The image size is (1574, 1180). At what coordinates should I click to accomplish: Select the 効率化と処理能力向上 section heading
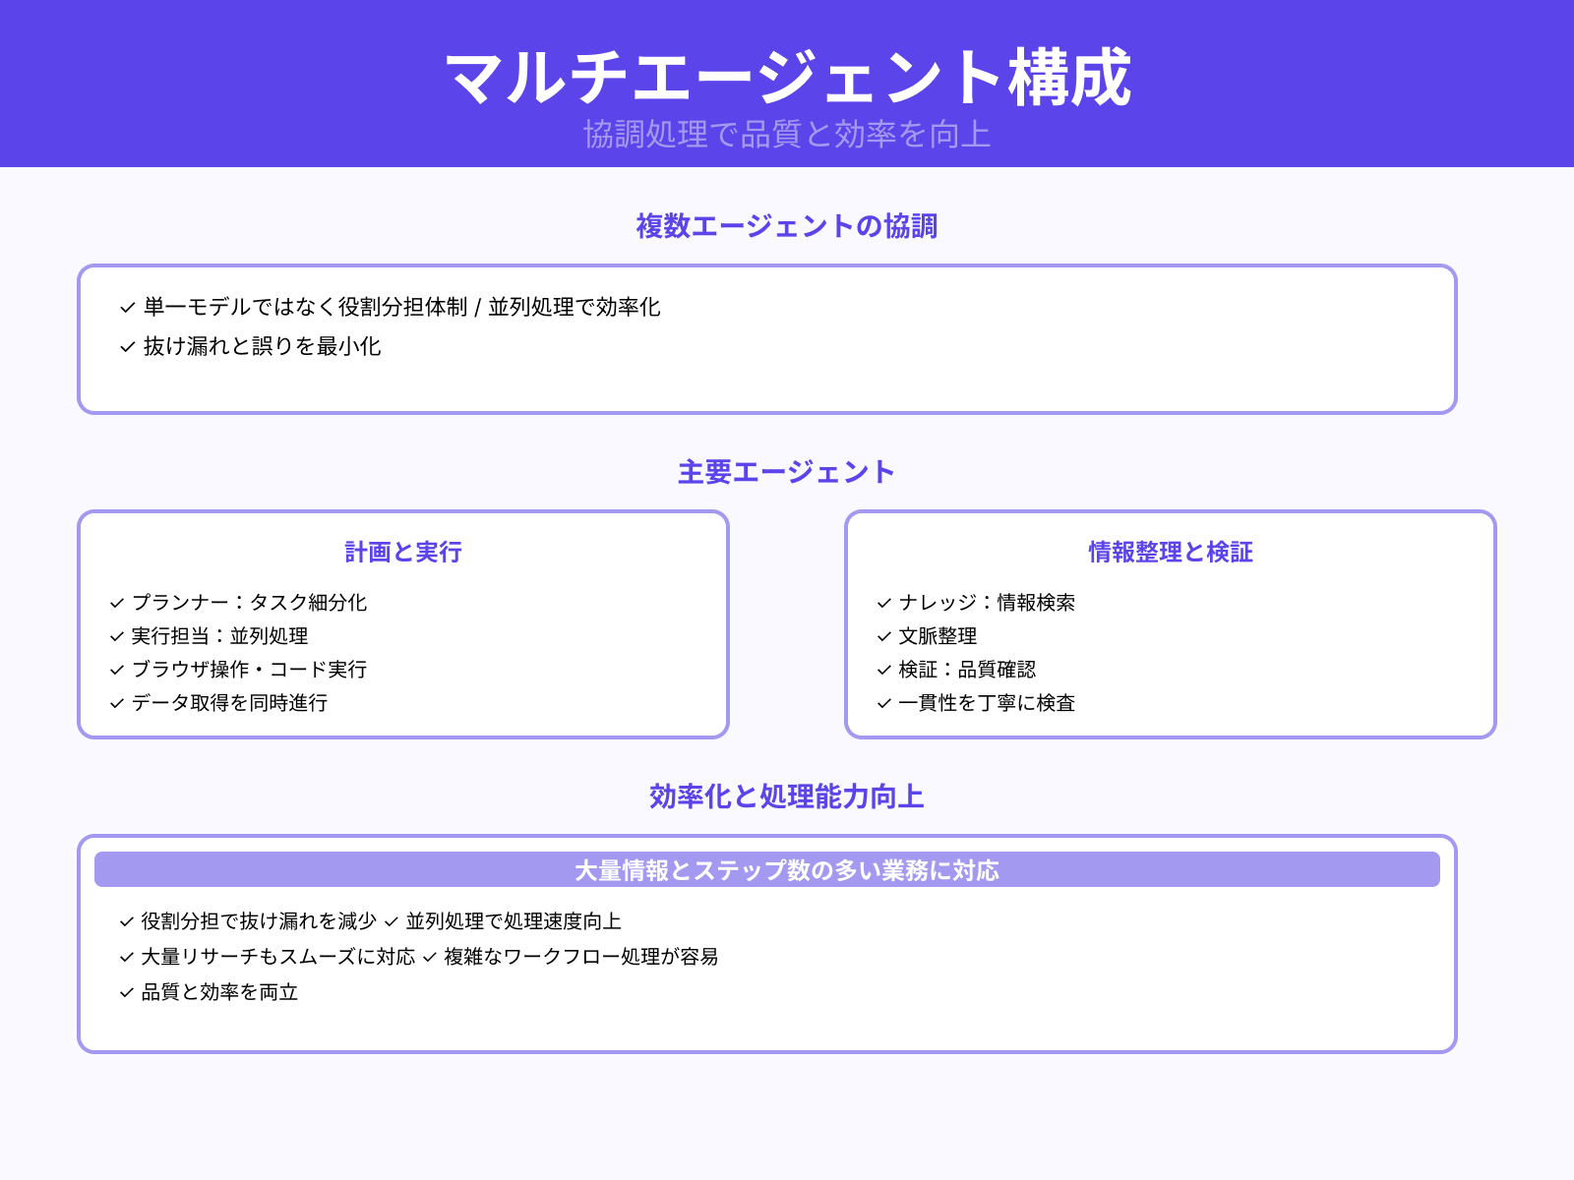pyautogui.click(x=786, y=798)
